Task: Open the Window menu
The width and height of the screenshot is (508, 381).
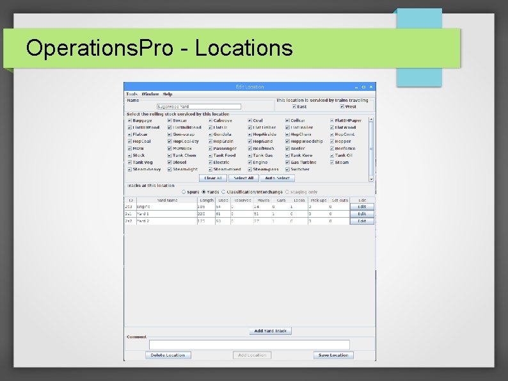Action: (150, 94)
